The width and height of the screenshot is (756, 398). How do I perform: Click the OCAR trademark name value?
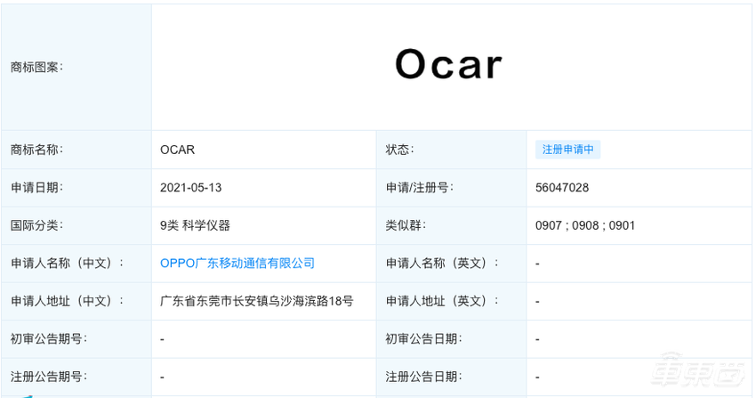(x=178, y=150)
